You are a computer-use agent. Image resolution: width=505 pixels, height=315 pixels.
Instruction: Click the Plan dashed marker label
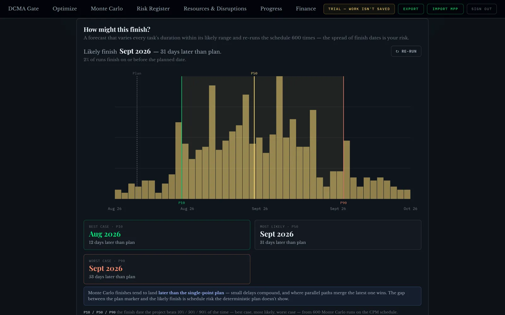(x=137, y=73)
